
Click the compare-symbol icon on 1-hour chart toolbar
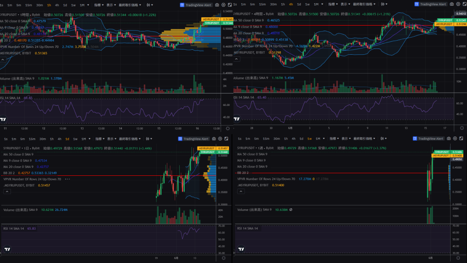[148, 5]
